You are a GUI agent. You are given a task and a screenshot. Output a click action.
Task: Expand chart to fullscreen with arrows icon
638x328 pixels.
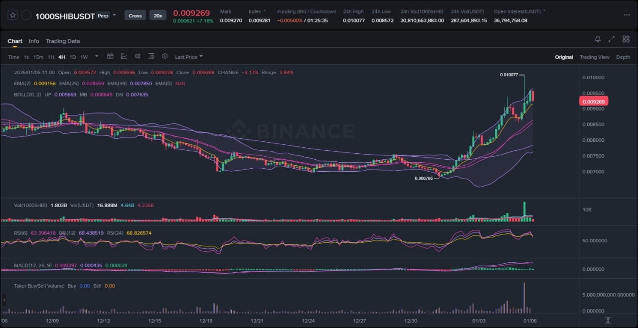point(612,39)
